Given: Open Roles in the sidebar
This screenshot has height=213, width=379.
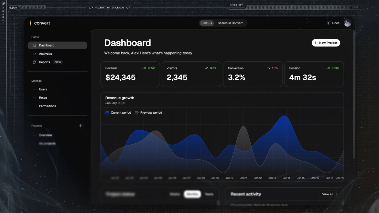Looking at the screenshot, I should click(x=42, y=98).
